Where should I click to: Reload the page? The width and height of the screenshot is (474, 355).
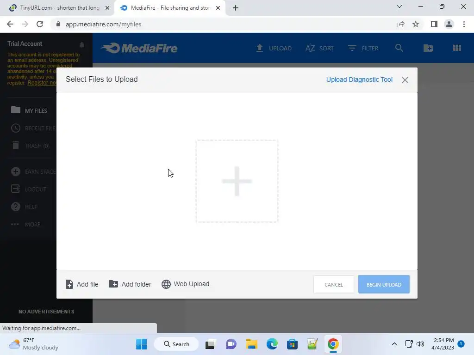[40, 24]
